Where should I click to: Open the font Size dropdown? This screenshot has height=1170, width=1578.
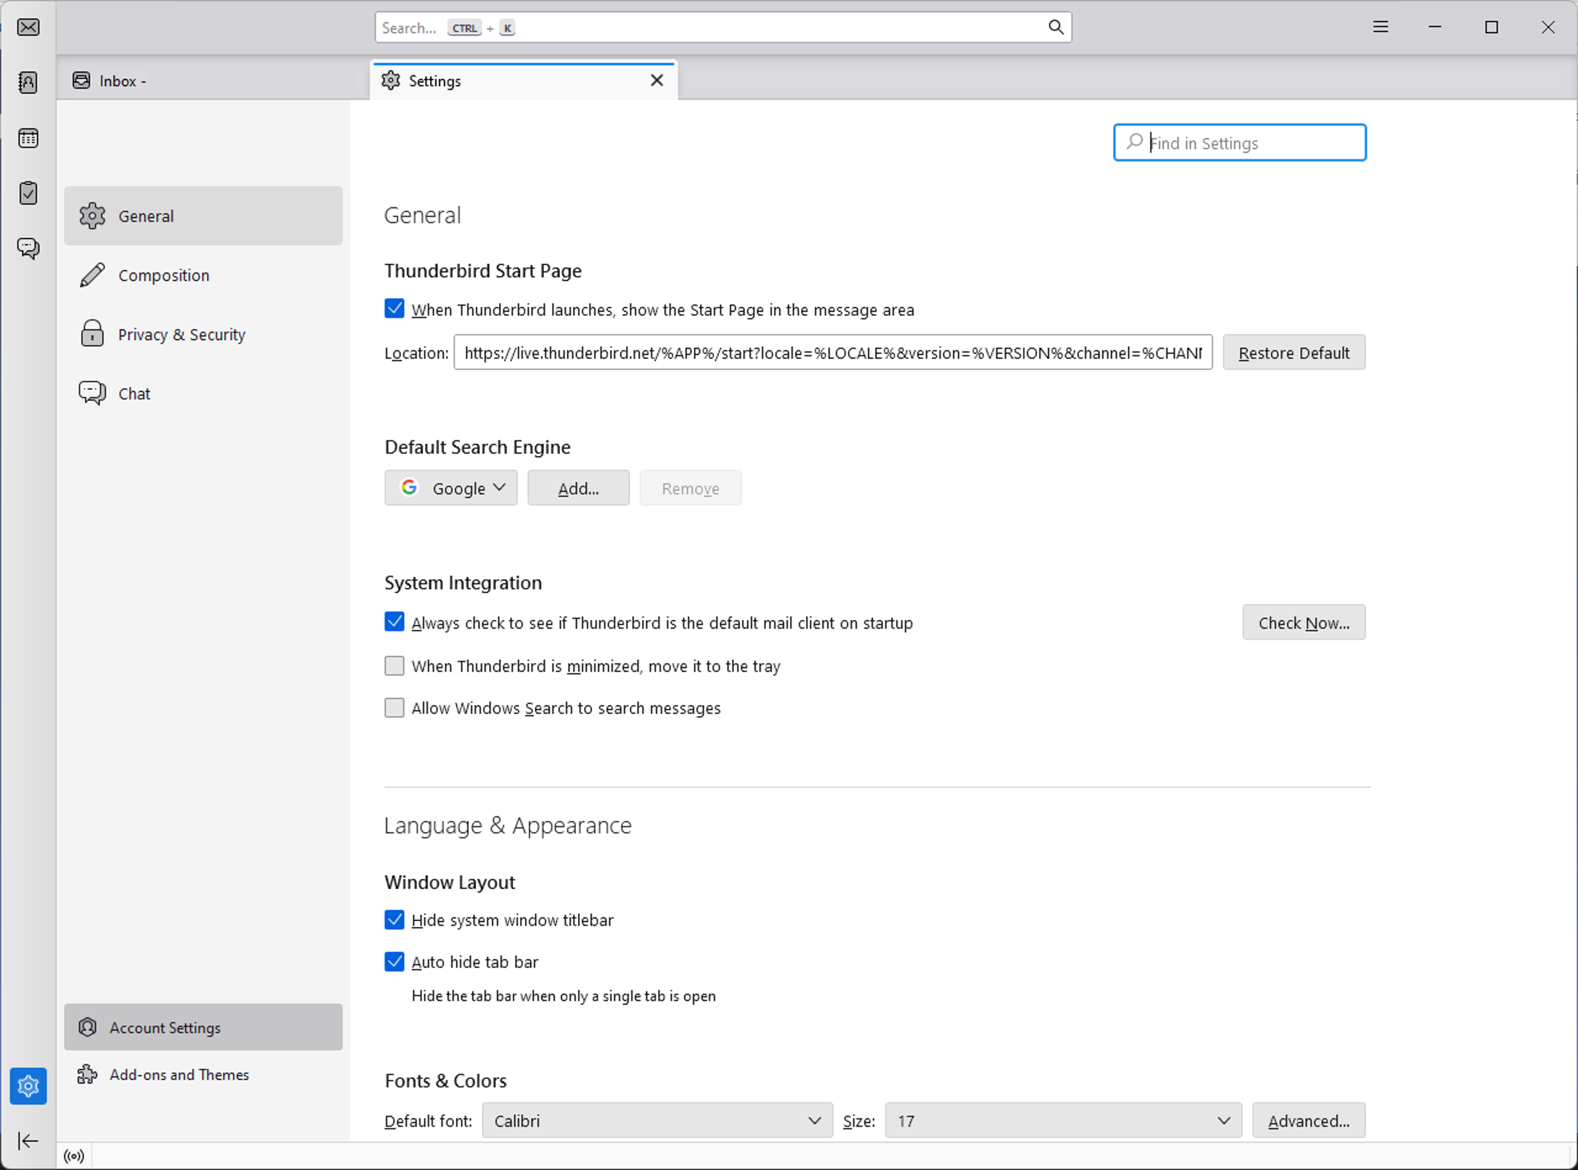point(1062,1120)
